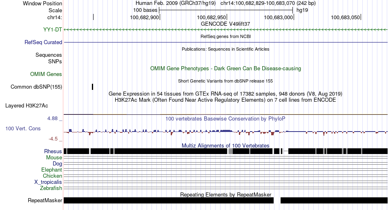Image resolution: width=388 pixels, height=210 pixels.
Task: Click the 4.88 PhyloP upper scale value
Action: coord(52,118)
